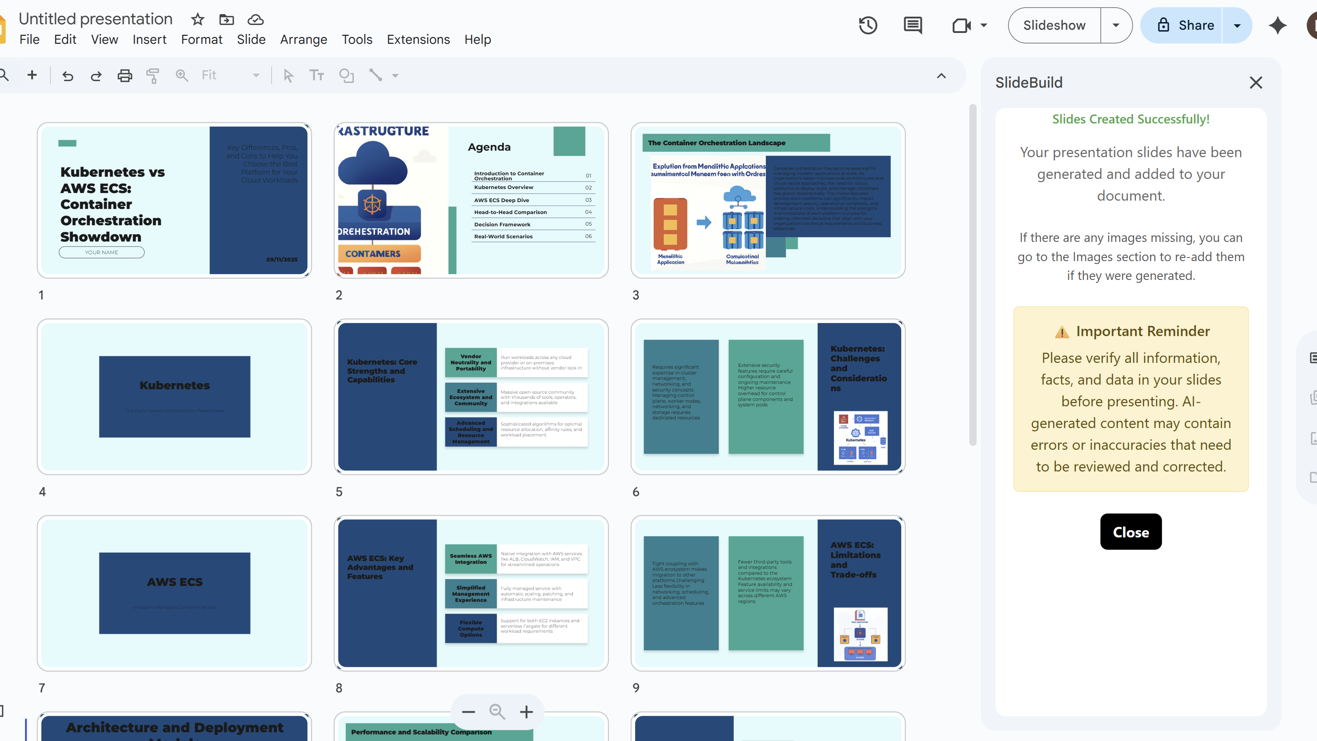Viewport: 1317px width, 741px height.
Task: Collapse the toolbar menus chevron
Action: 941,76
